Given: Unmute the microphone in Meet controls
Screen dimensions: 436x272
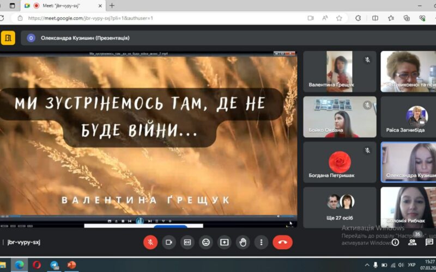Looking at the screenshot, I should pos(150,242).
